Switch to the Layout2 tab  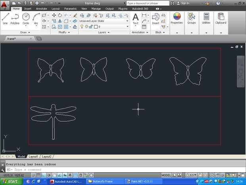click(46, 156)
